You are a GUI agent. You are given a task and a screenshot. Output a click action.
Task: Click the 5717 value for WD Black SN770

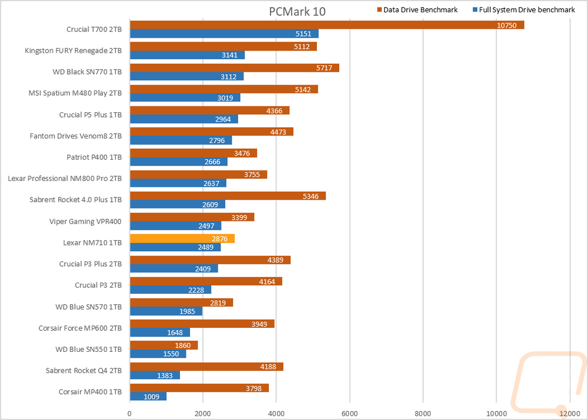pyautogui.click(x=324, y=68)
